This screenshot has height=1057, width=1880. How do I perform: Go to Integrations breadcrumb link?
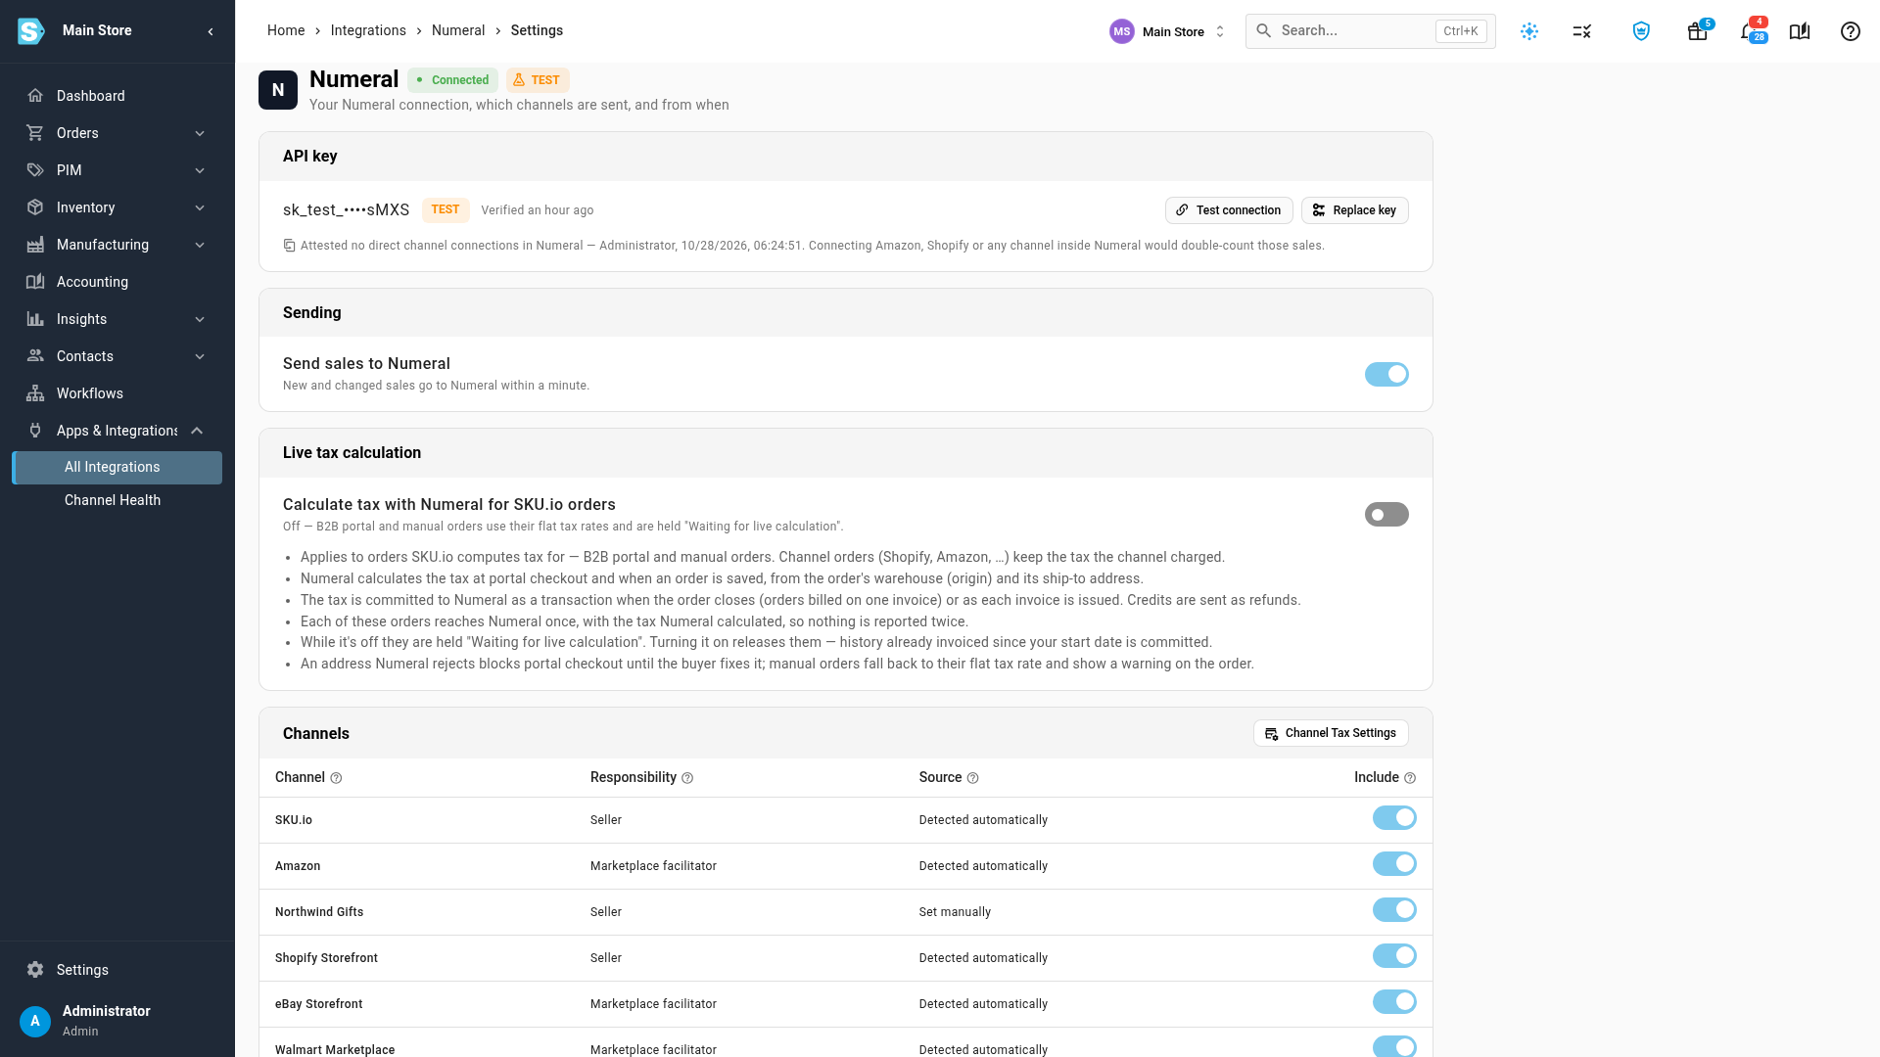point(368,30)
